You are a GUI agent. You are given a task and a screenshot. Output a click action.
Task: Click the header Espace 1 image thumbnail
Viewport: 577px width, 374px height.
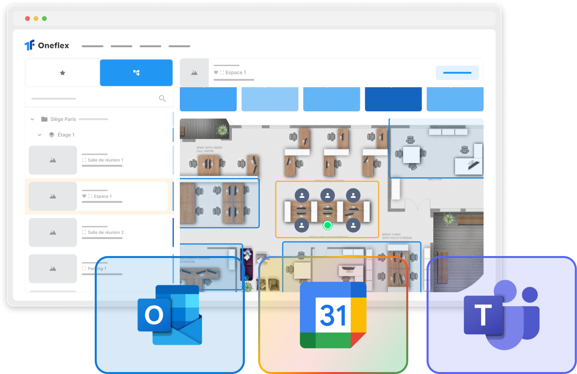pyautogui.click(x=194, y=73)
